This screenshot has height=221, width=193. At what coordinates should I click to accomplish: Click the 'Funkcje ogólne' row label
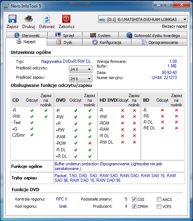(27, 166)
